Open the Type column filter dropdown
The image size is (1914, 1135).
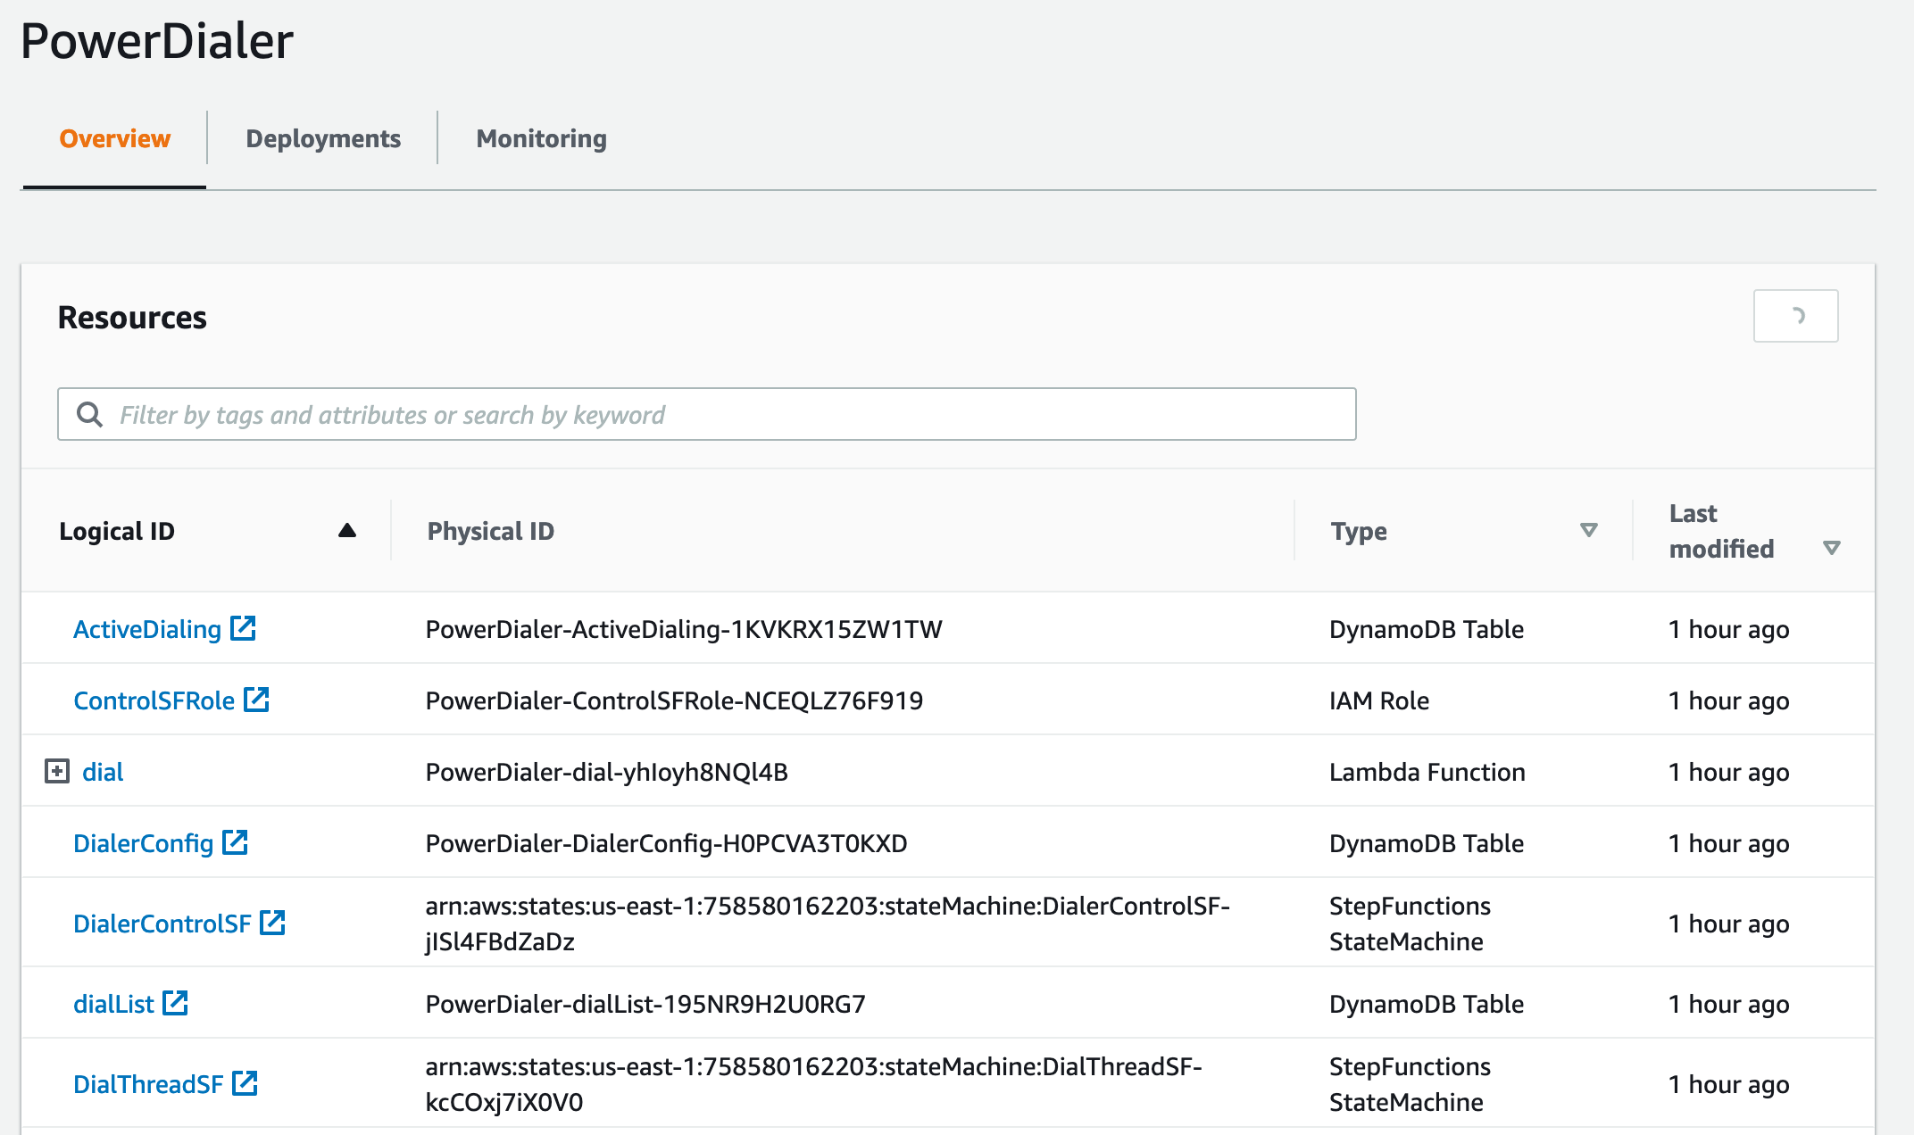coord(1588,530)
